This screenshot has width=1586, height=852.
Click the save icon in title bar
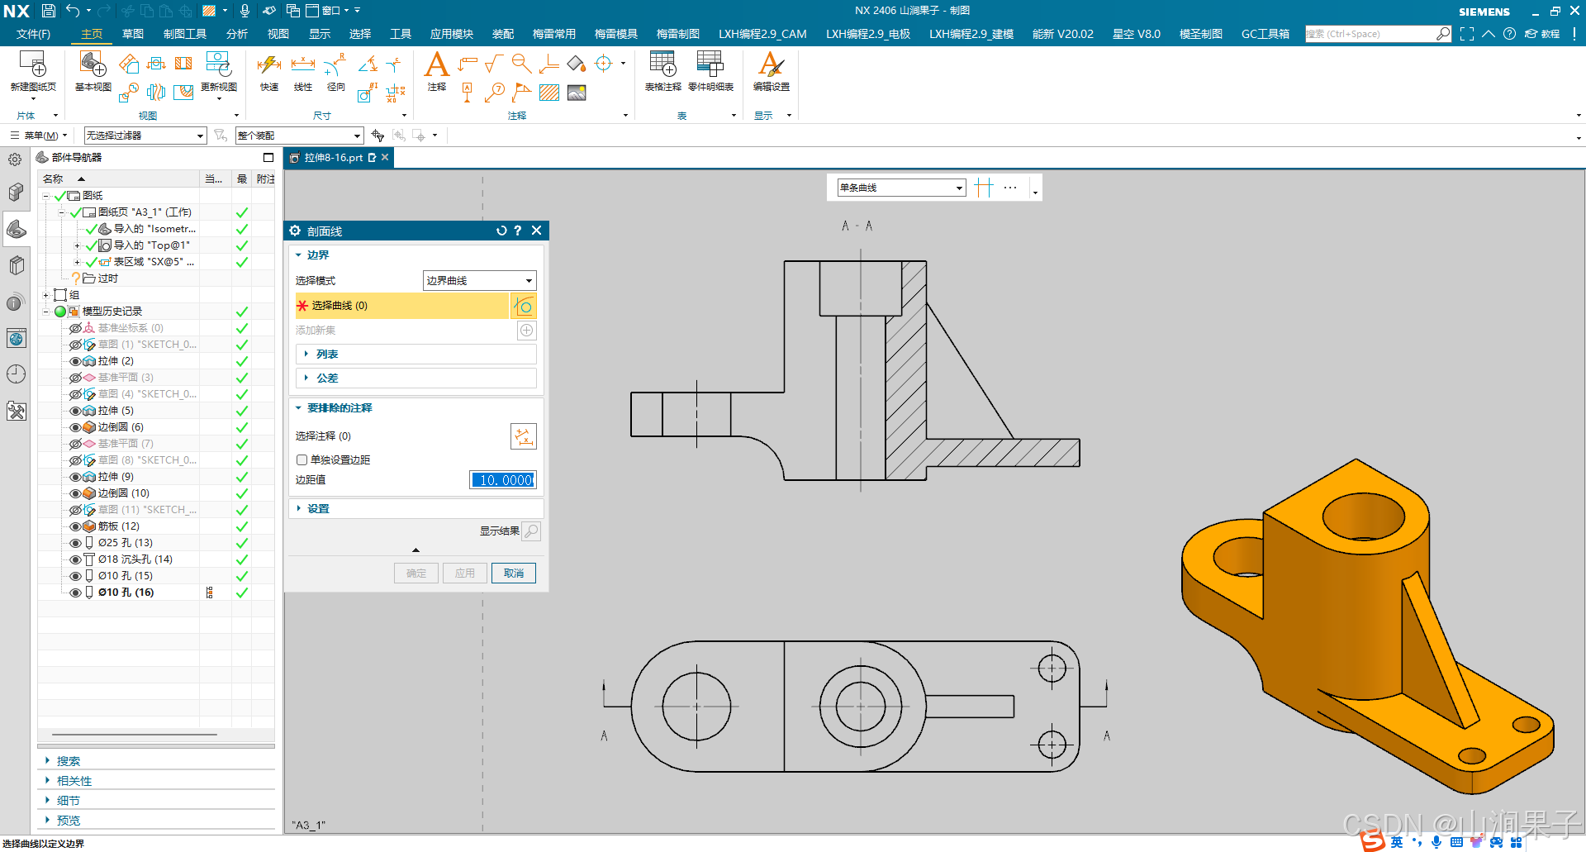(x=48, y=11)
